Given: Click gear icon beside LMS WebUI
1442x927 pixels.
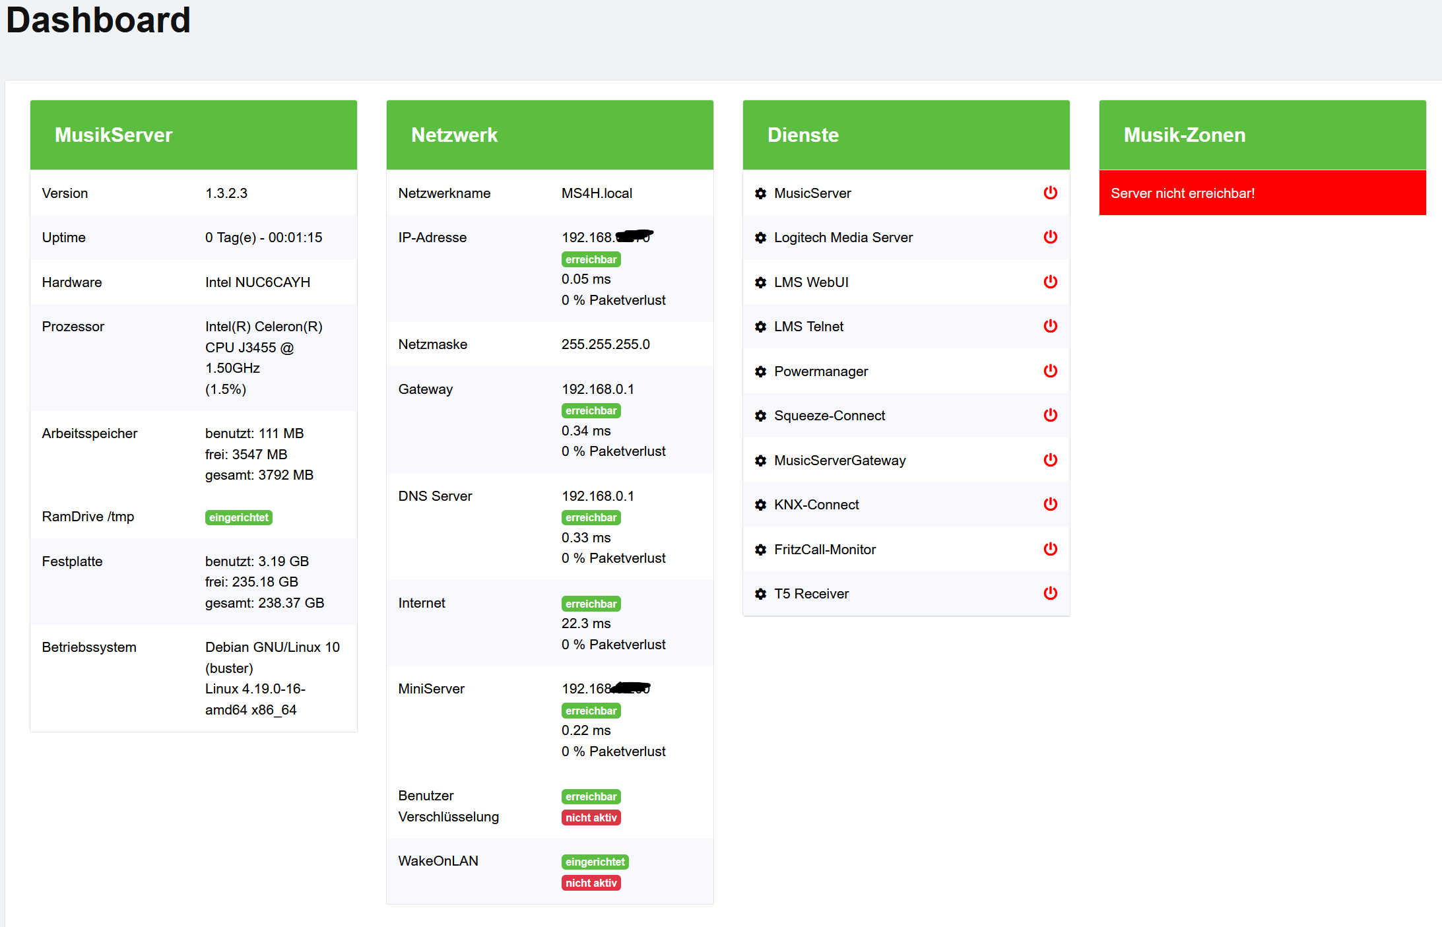Looking at the screenshot, I should click(x=760, y=282).
